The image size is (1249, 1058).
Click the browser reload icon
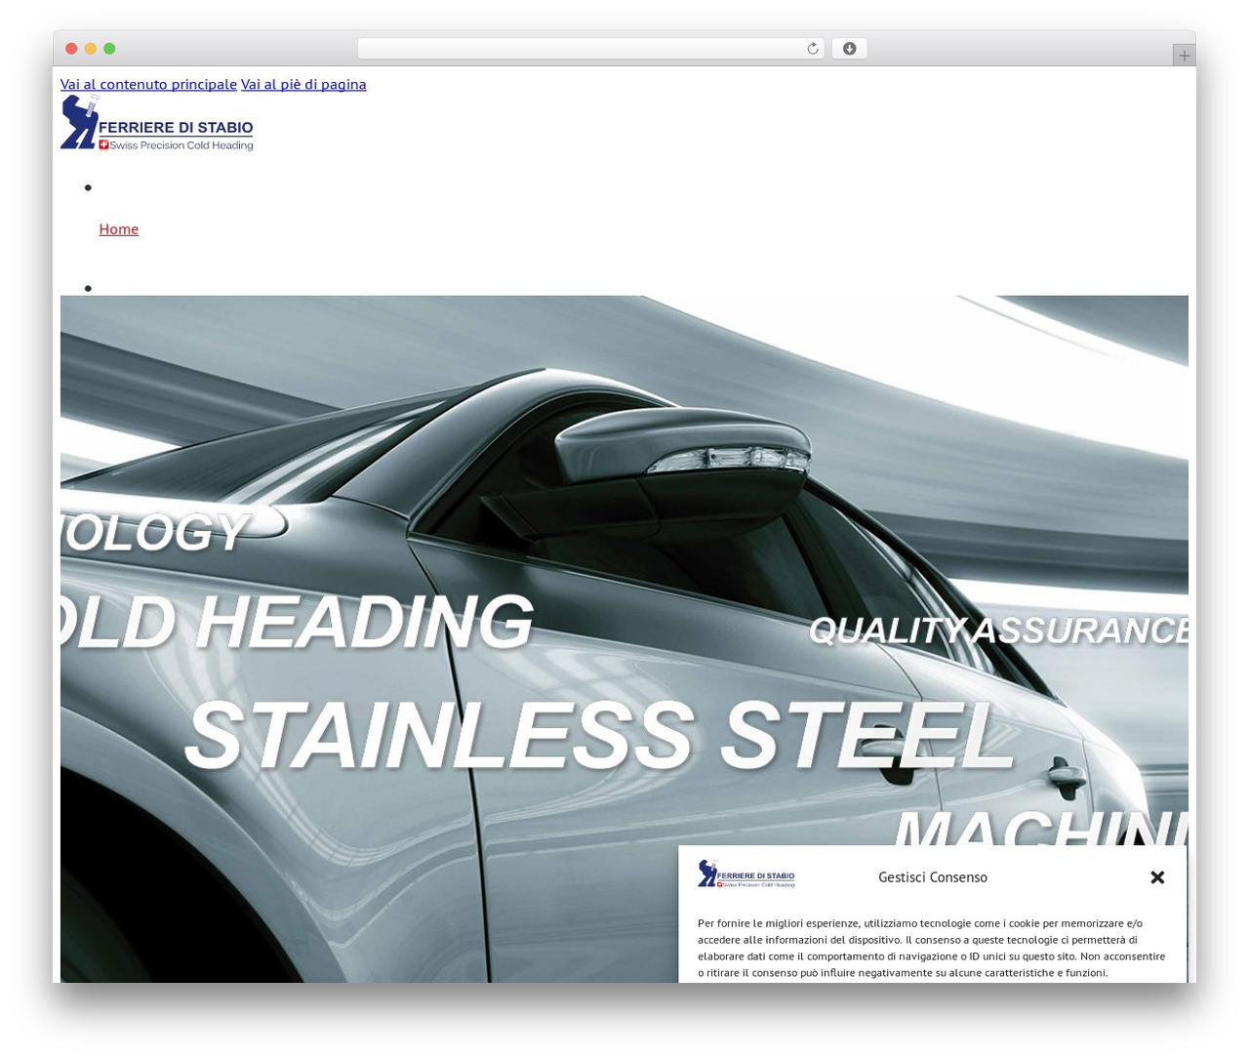point(812,49)
